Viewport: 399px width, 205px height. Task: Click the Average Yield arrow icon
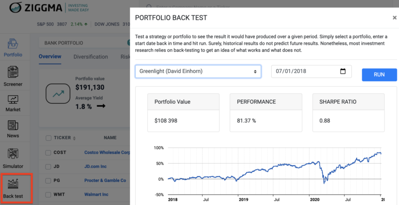[101, 106]
